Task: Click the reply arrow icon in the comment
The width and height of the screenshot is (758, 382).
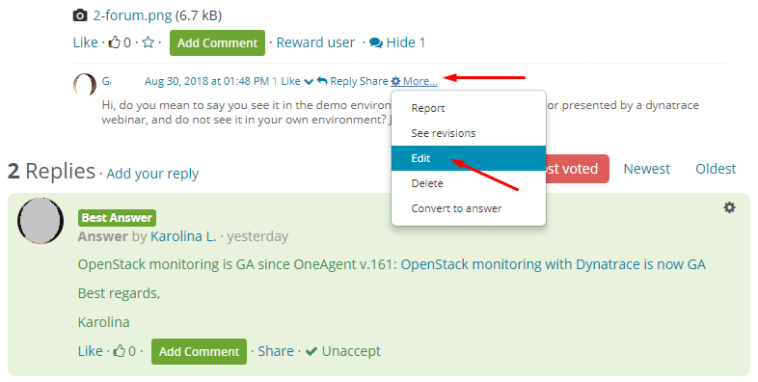Action: (x=322, y=81)
